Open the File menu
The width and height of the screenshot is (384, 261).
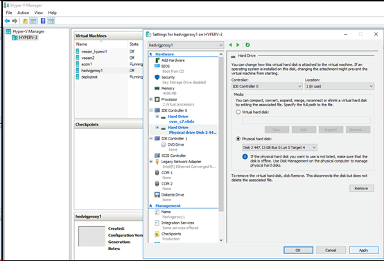(9, 12)
